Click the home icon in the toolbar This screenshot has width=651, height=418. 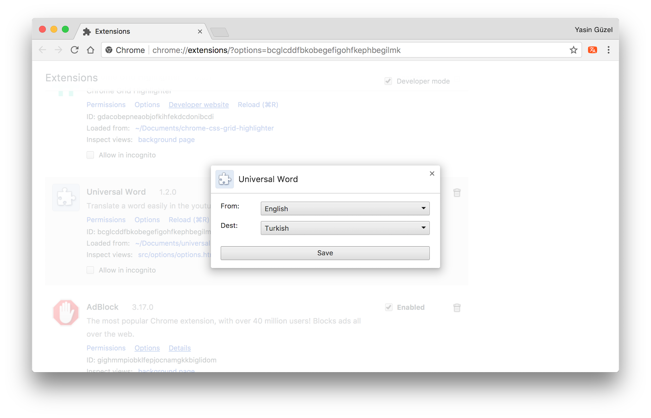click(91, 50)
